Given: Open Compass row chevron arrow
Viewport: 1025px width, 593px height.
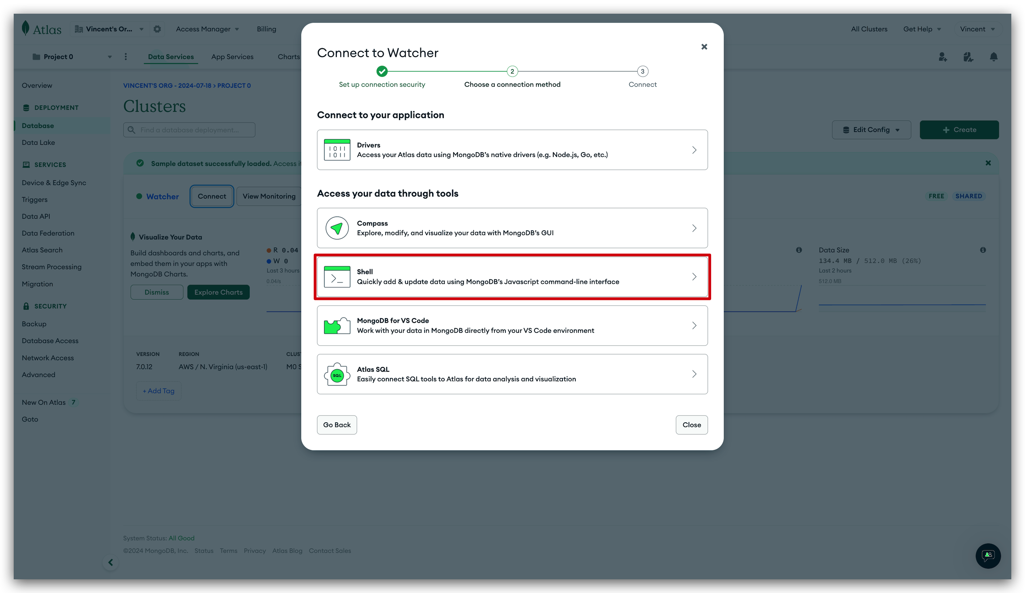Looking at the screenshot, I should pyautogui.click(x=694, y=228).
